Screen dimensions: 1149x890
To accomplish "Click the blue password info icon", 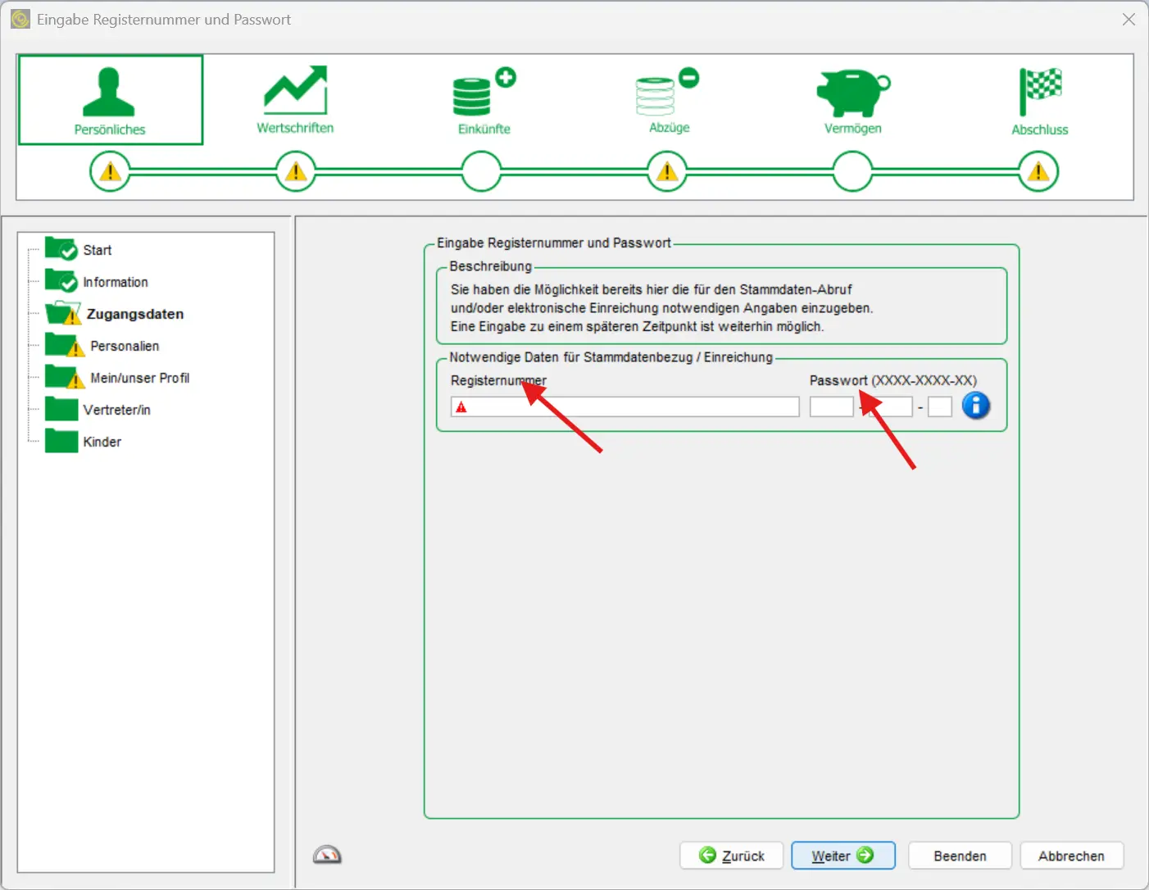I will 975,406.
